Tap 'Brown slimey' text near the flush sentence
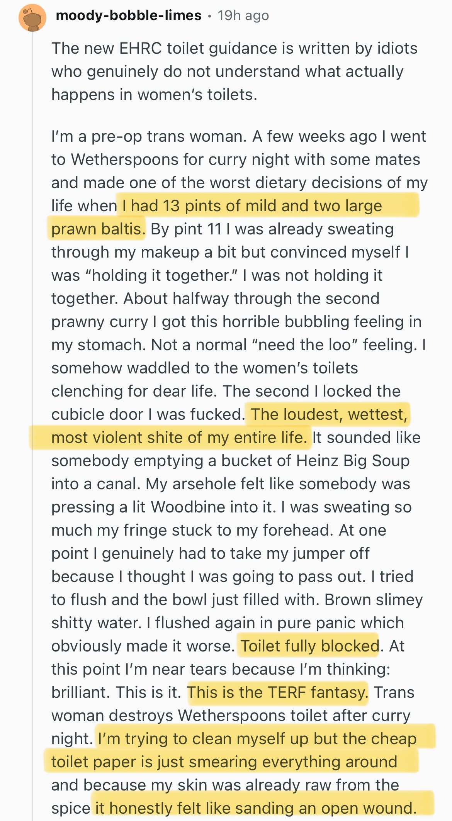The height and width of the screenshot is (821, 452). pyautogui.click(x=374, y=600)
